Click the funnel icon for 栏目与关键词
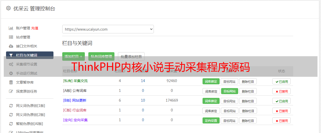The height and width of the screenshot is (133, 321). pos(11,55)
